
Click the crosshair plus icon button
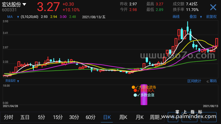173,117
